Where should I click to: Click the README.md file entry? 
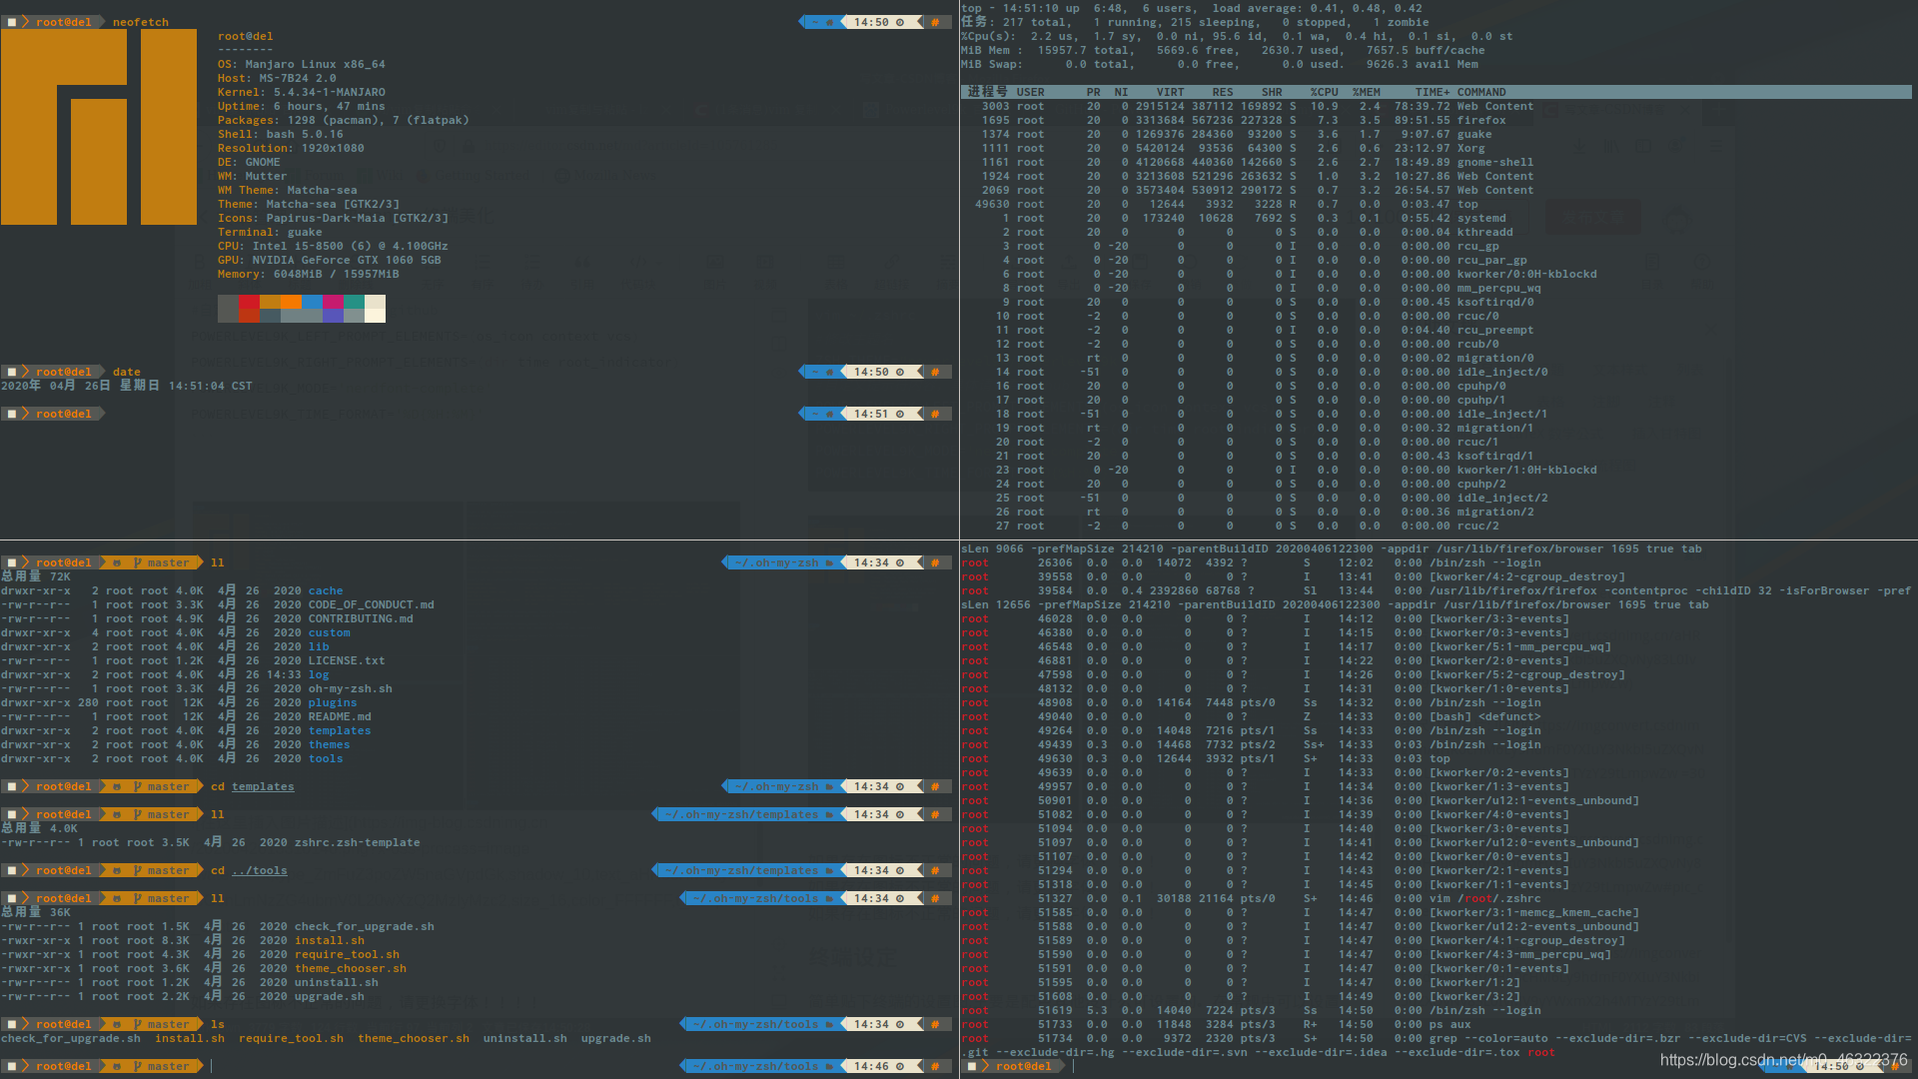point(340,716)
